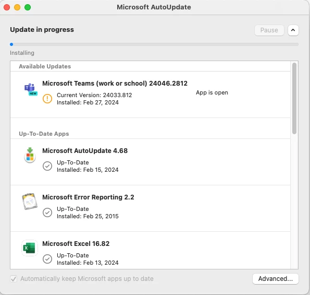Click 'Installed: Feb 27, 2024' text
This screenshot has width=310, height=295.
[88, 102]
